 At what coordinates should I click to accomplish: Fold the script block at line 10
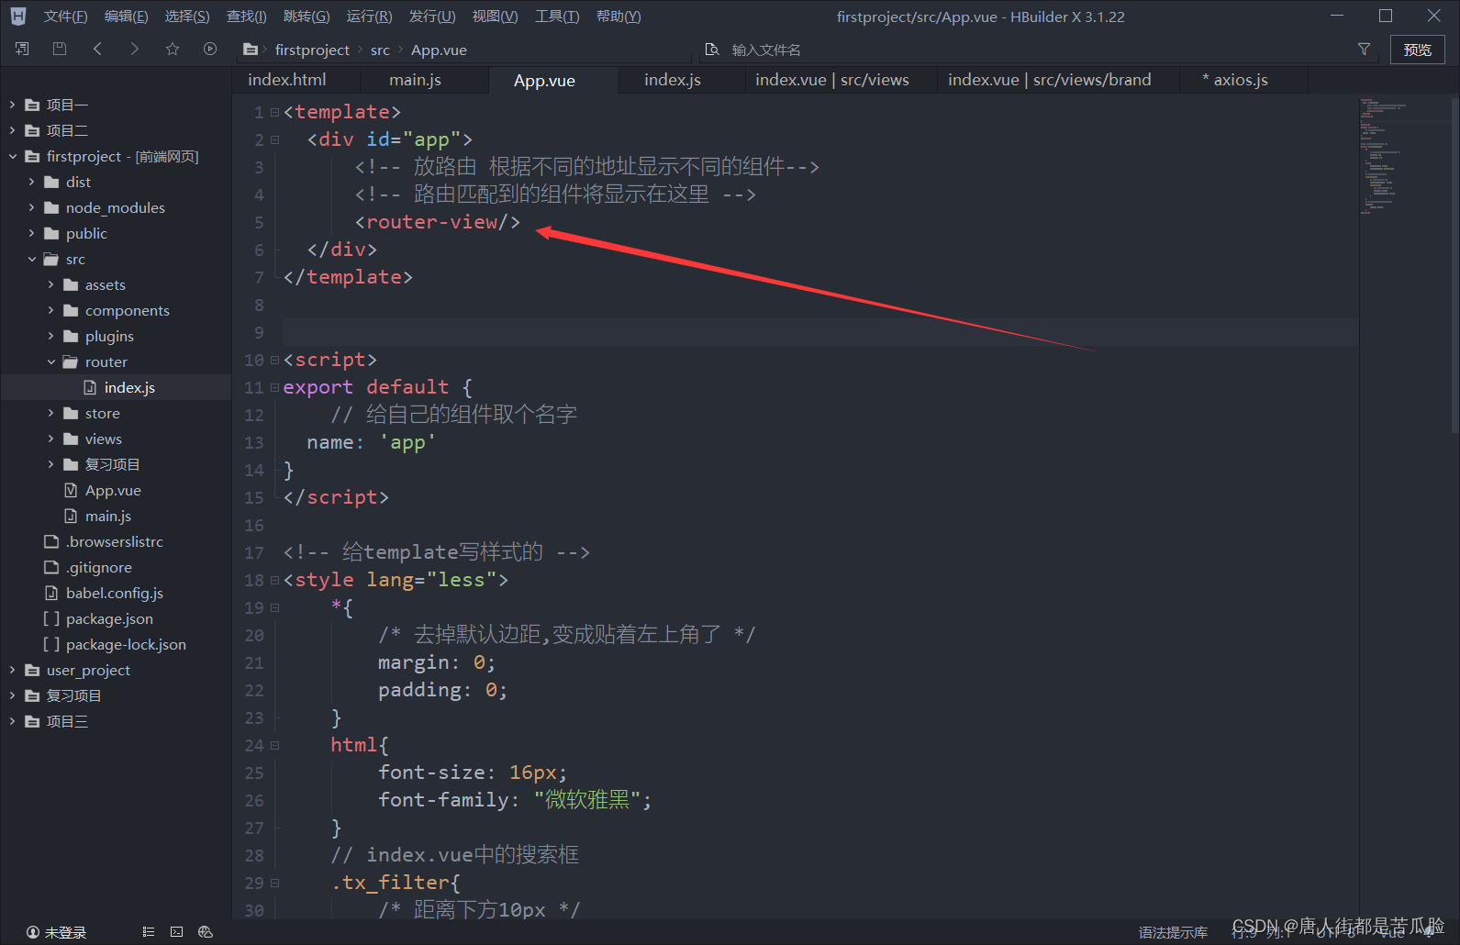[274, 361]
